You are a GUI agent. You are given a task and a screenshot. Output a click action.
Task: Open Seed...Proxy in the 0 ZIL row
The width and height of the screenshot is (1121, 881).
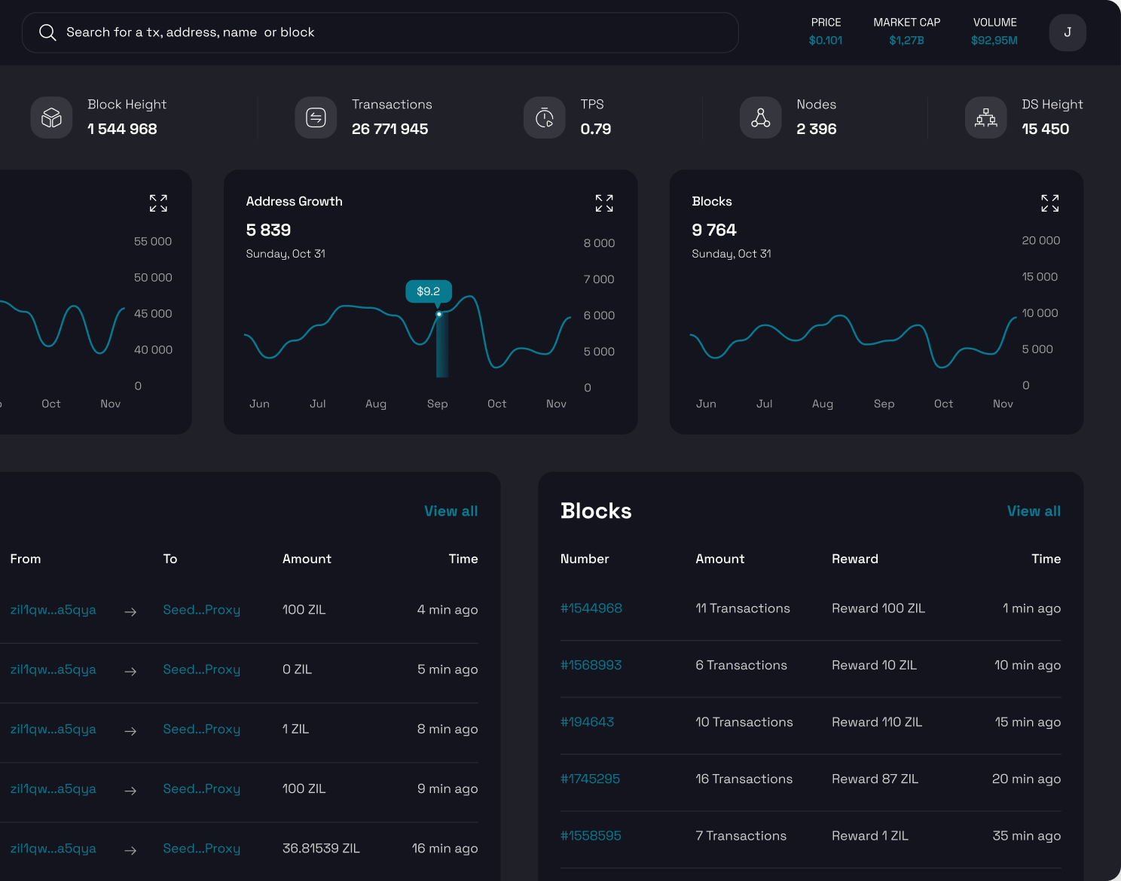click(x=202, y=669)
